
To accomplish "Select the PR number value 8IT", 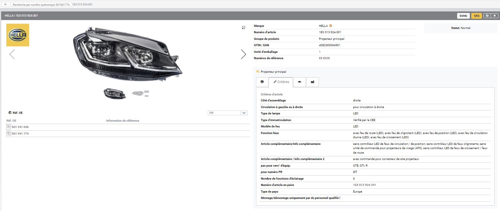I will tap(355, 172).
